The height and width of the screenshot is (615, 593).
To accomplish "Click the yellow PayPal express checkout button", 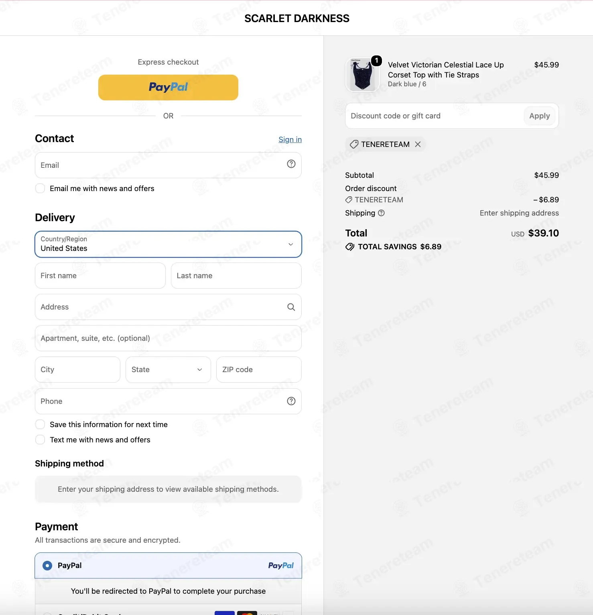I will click(x=168, y=88).
